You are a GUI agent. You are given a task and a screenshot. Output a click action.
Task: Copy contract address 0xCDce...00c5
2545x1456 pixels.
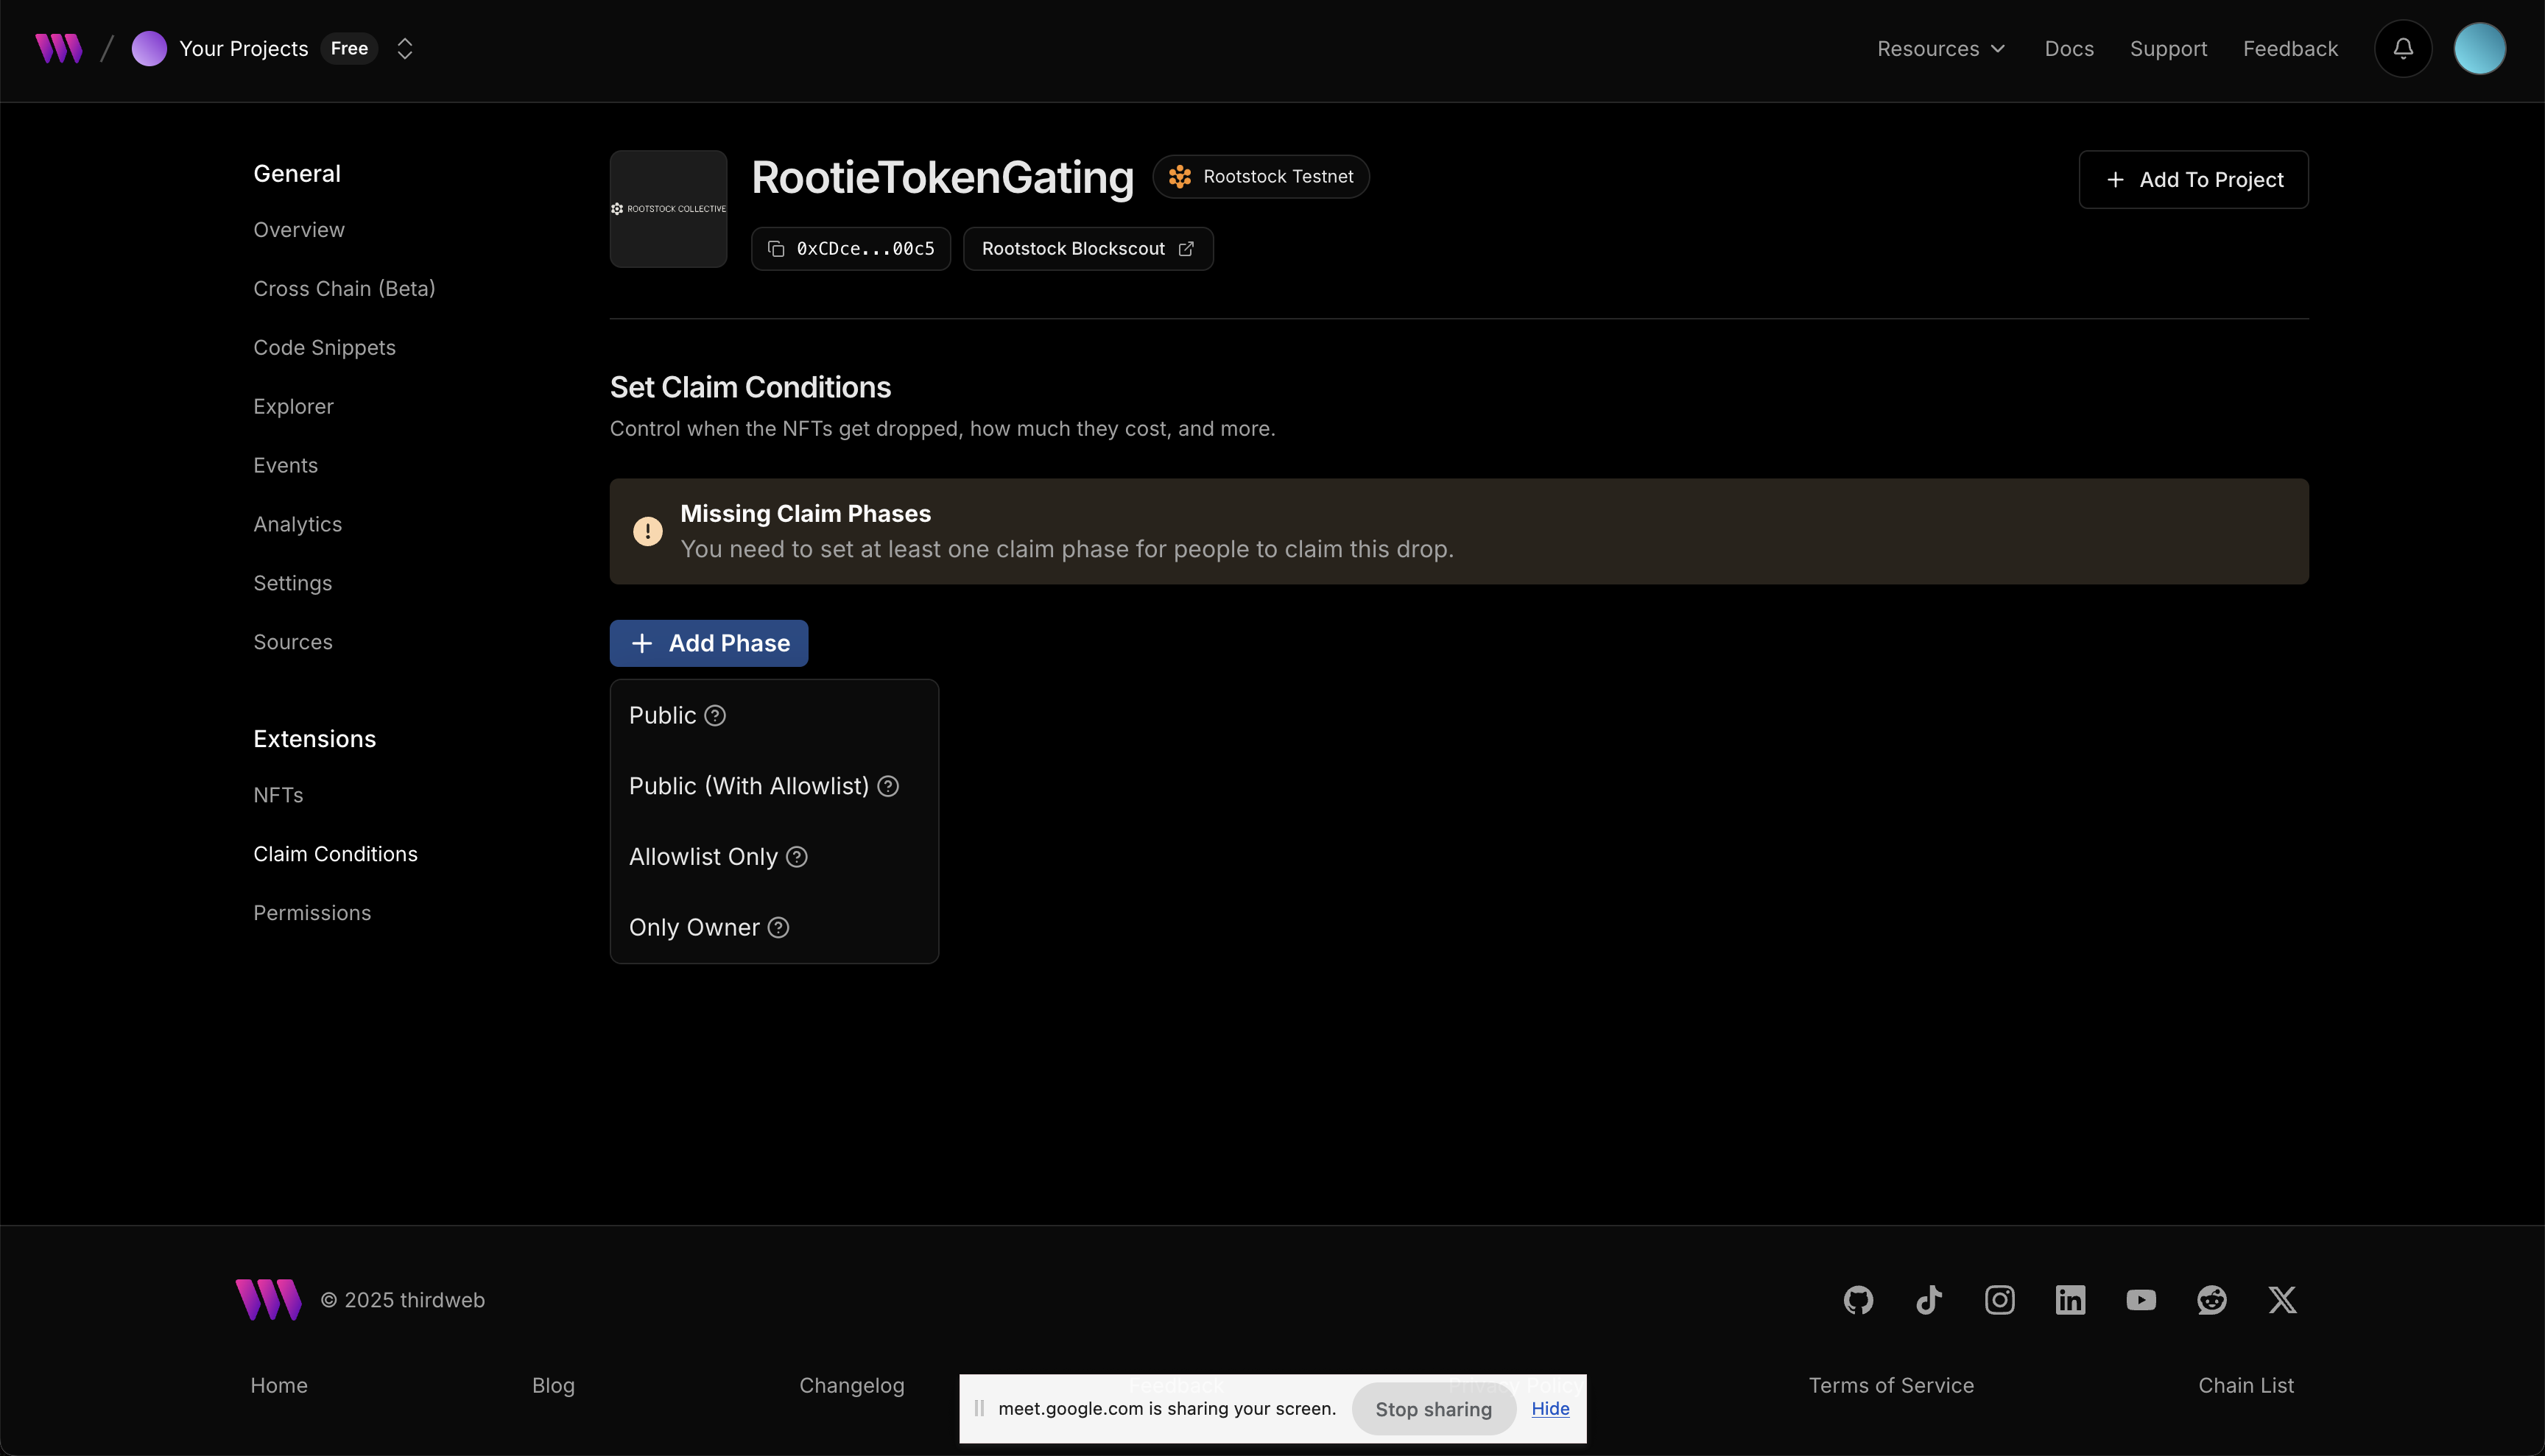tap(851, 249)
